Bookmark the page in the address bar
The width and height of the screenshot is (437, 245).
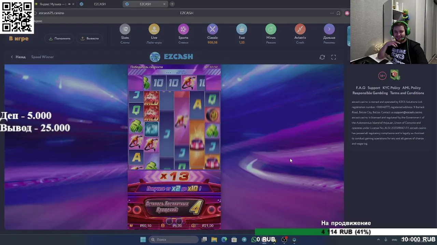(x=338, y=13)
